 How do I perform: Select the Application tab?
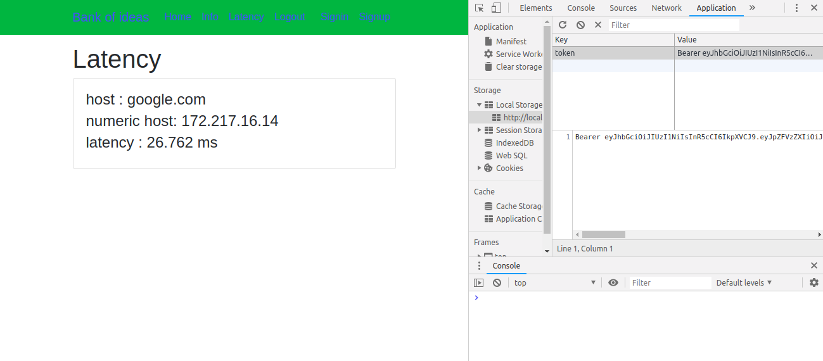click(717, 8)
